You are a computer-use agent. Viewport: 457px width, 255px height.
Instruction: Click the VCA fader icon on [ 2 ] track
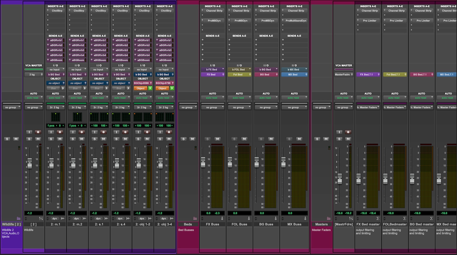(41, 218)
